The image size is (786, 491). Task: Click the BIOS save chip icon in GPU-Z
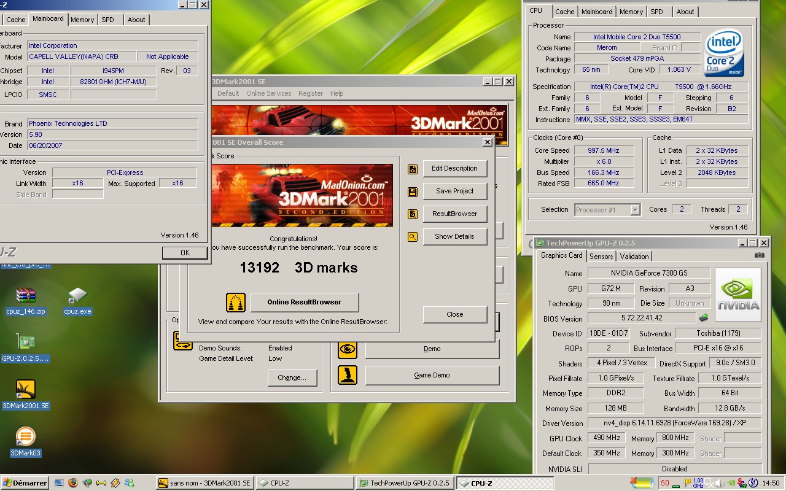[x=704, y=318]
